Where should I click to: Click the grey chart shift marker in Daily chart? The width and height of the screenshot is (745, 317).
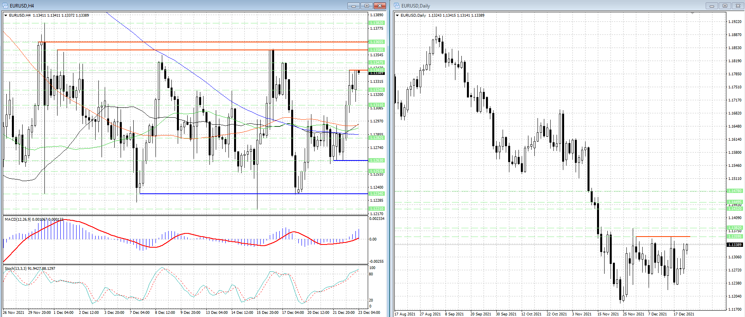point(693,13)
